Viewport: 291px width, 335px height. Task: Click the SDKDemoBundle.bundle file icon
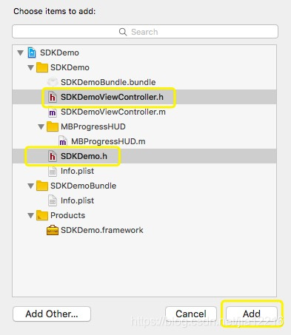tap(53, 82)
